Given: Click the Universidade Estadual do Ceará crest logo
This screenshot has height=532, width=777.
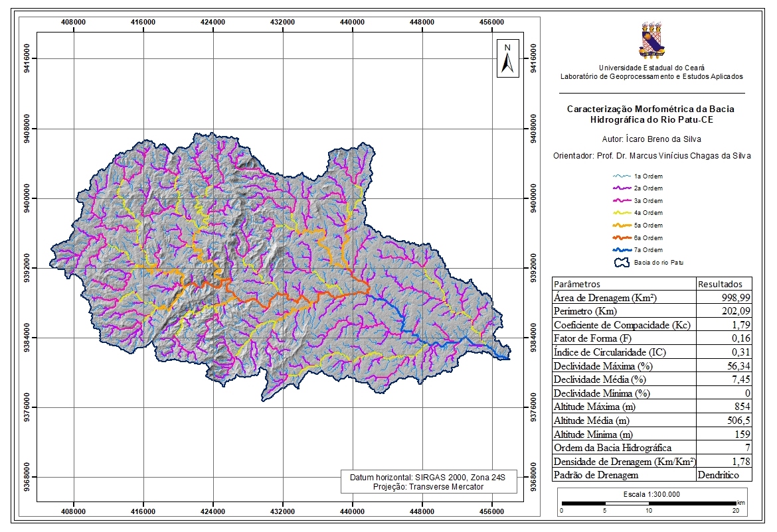Looking at the screenshot, I should pos(651,39).
